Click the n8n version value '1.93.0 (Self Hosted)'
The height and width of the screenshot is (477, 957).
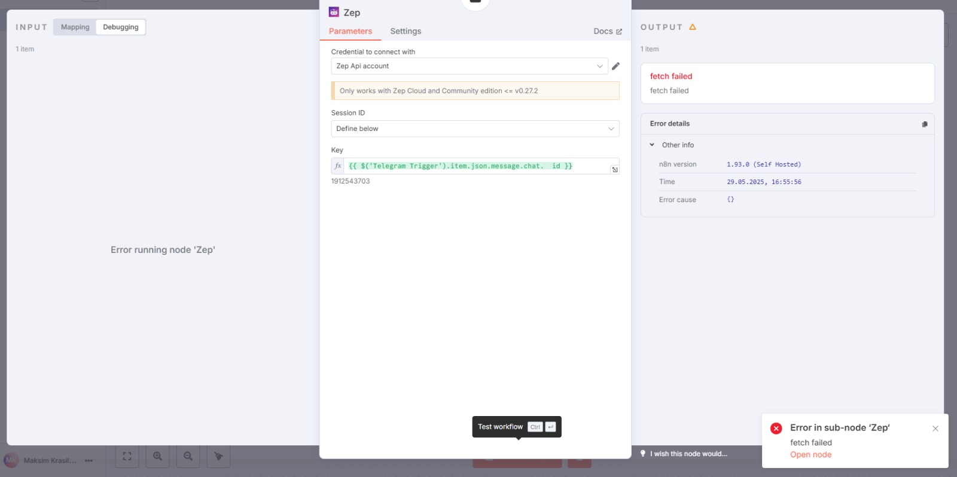[764, 164]
